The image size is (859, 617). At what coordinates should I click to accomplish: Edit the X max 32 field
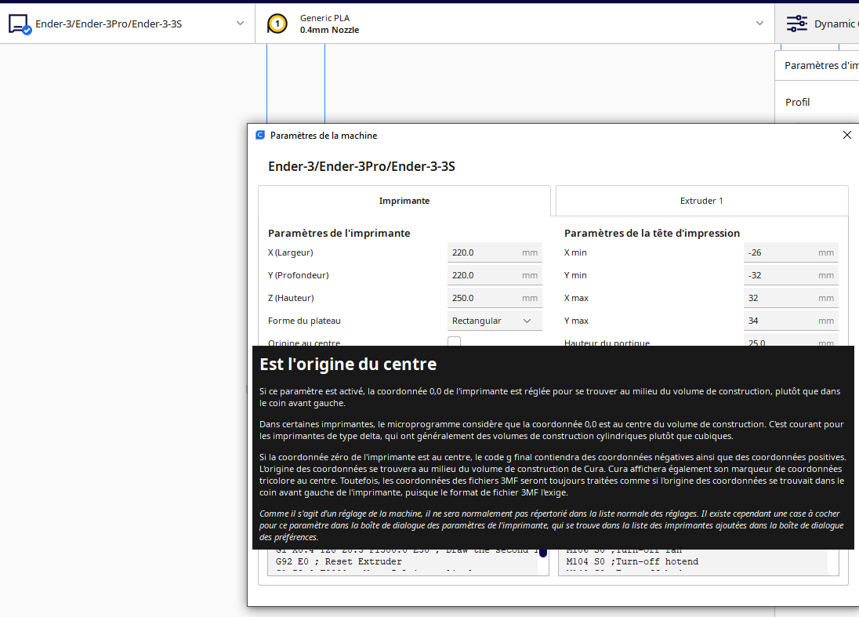(x=791, y=298)
